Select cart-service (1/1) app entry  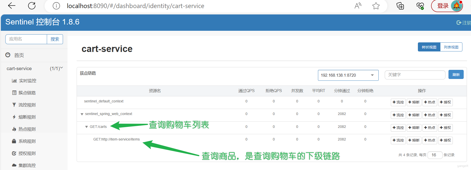tap(34, 68)
